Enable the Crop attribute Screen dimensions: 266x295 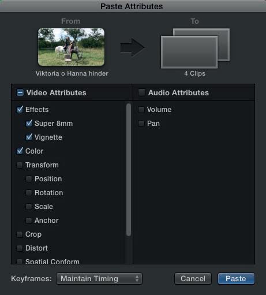[x=20, y=234]
